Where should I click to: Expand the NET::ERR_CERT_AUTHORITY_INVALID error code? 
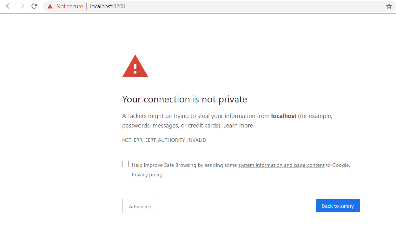[x=164, y=140]
